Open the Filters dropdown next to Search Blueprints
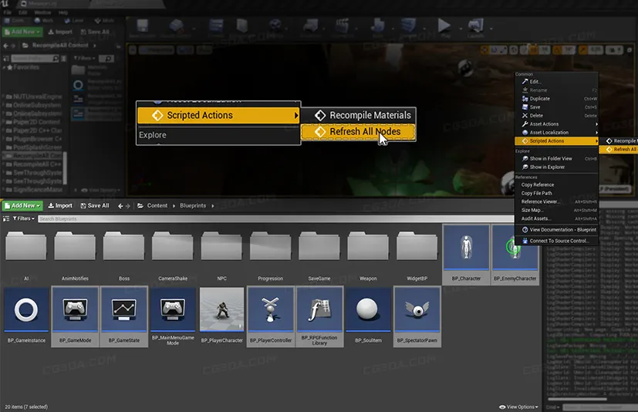The height and width of the screenshot is (412, 638). click(24, 218)
